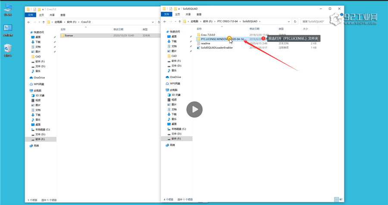Open the 此电脑 desktop icon
The image size is (388, 205).
coord(8,9)
